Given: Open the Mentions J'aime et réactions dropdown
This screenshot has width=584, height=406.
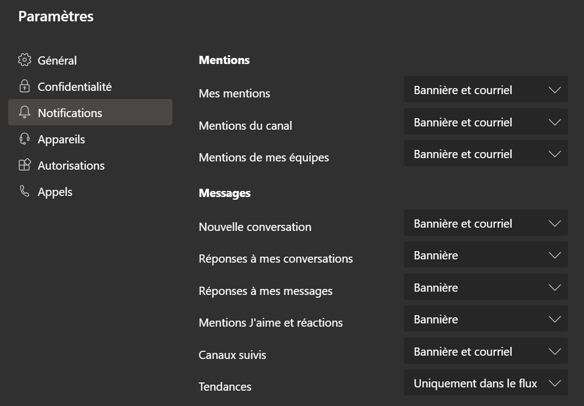Looking at the screenshot, I should click(485, 319).
